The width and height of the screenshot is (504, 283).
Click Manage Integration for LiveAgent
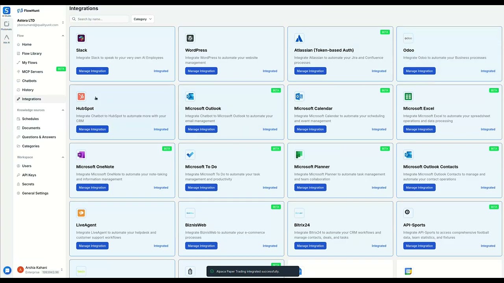point(92,246)
